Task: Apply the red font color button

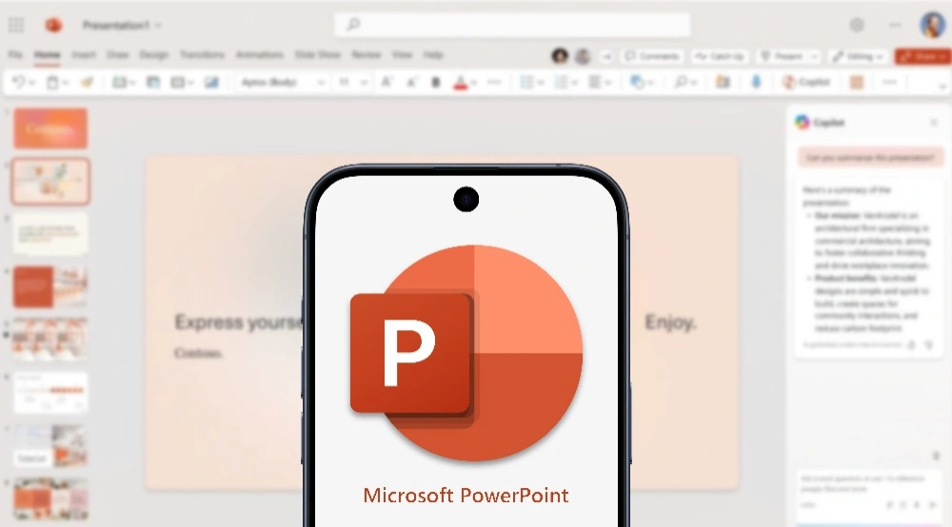Action: 460,83
